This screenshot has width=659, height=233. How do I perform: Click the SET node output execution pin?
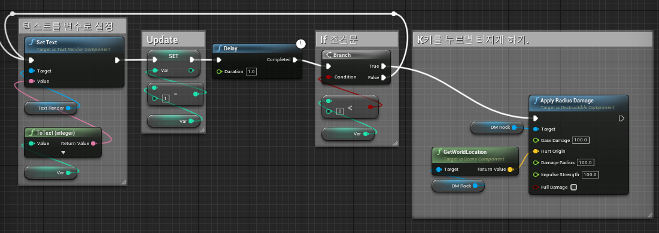pos(192,59)
